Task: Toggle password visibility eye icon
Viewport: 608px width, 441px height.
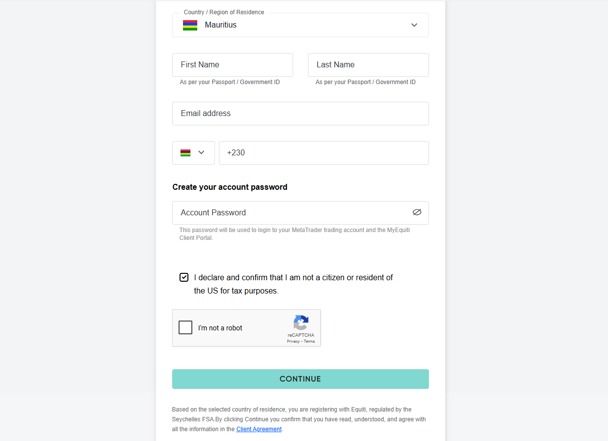Action: [417, 212]
